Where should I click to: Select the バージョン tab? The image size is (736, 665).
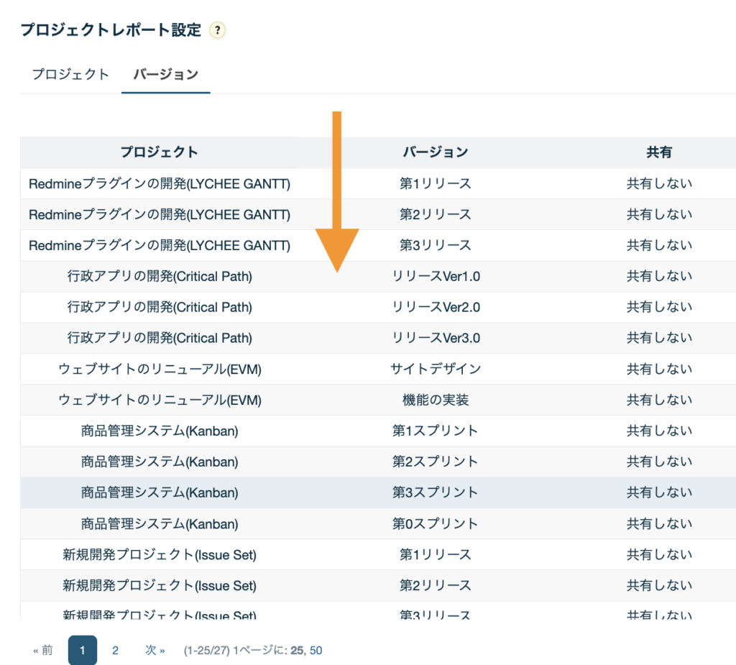[x=165, y=74]
